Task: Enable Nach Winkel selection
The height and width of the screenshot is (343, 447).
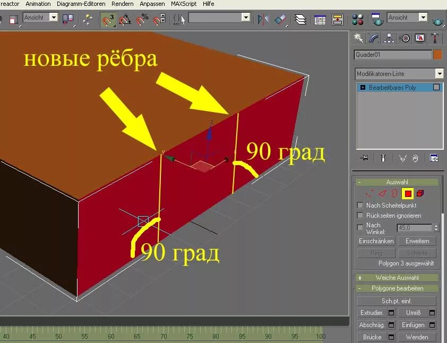Action: (359, 226)
